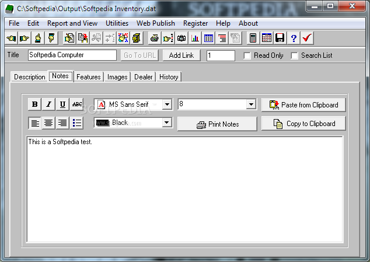Image resolution: width=370 pixels, height=262 pixels.
Task: Click the page with red arrow icon
Action: pyautogui.click(x=83, y=38)
